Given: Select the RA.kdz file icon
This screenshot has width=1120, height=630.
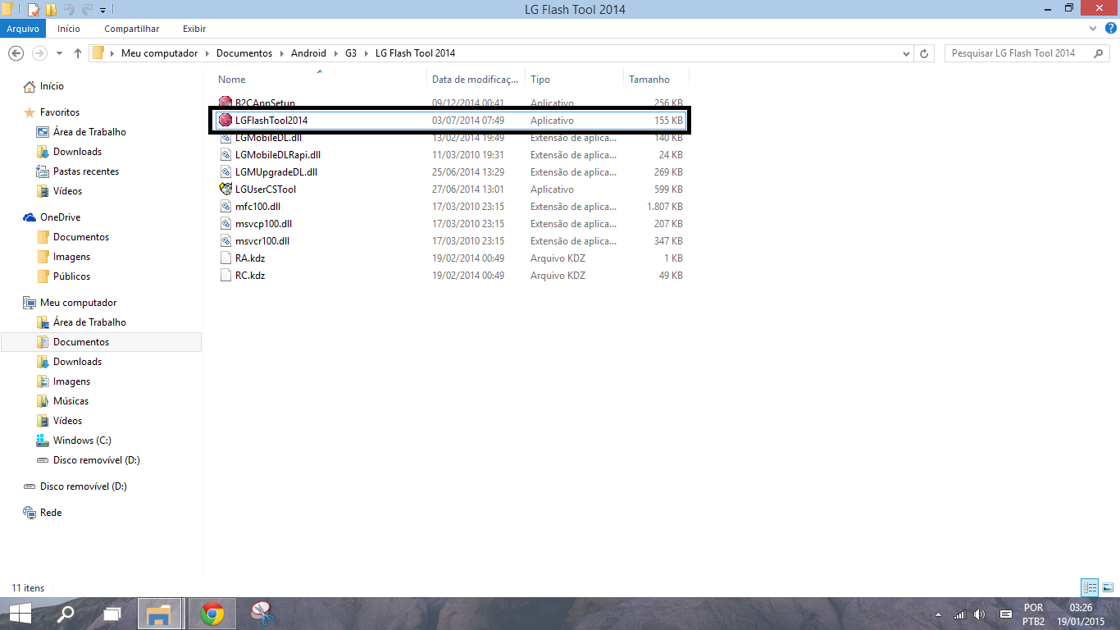Looking at the screenshot, I should point(227,258).
